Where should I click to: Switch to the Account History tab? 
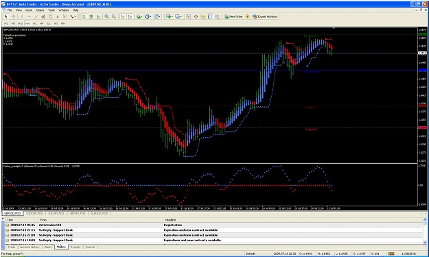coord(30,247)
